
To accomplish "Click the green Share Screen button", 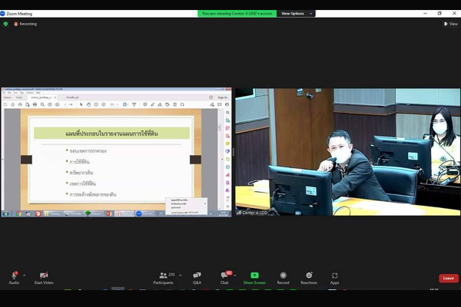I will (254, 277).
